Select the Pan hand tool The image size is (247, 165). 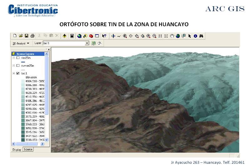coord(172,36)
